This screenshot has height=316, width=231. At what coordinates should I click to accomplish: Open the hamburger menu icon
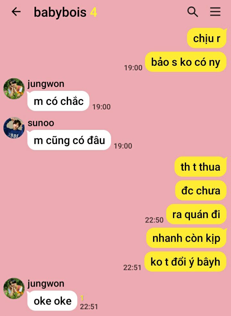coord(215,12)
